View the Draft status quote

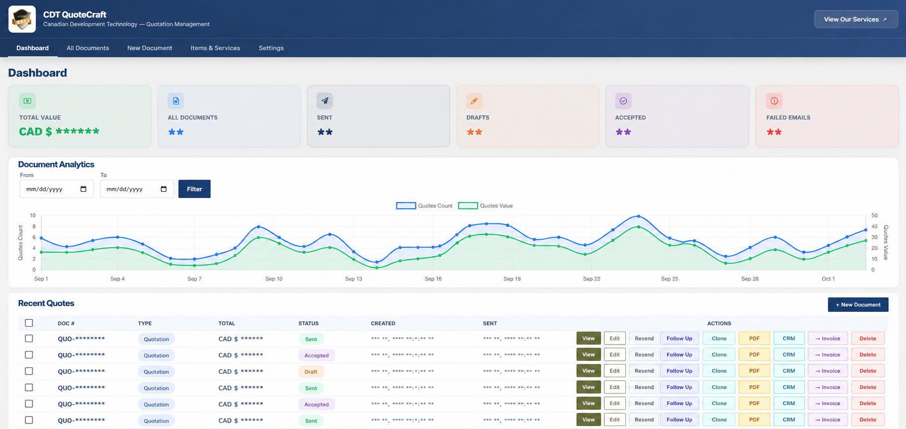[589, 371]
